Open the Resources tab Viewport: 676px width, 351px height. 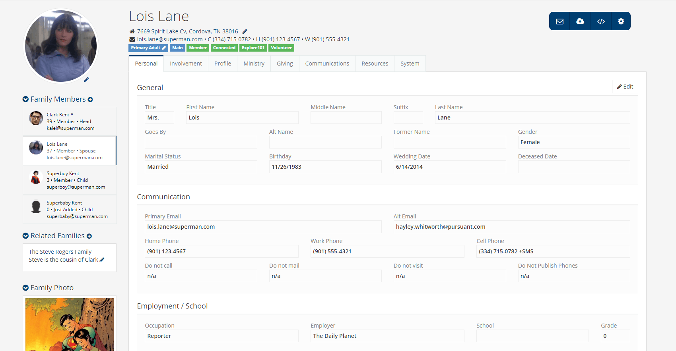(375, 64)
